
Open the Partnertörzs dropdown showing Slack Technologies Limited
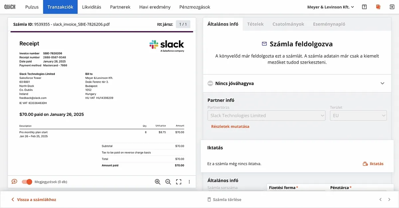[x=267, y=116]
